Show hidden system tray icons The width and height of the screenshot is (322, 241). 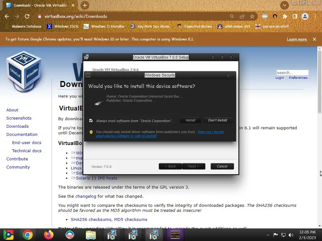(268, 235)
